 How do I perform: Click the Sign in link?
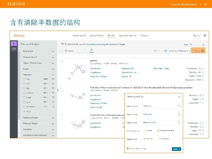click(197, 36)
